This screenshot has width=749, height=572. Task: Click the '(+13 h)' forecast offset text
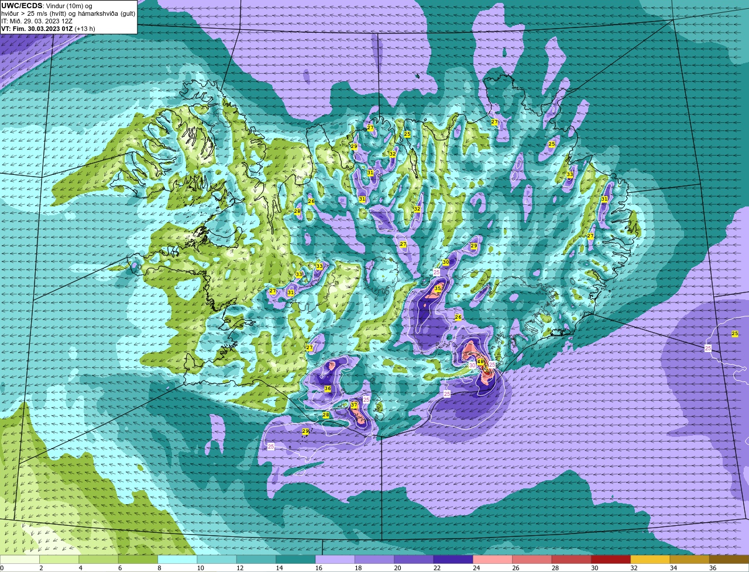click(84, 29)
